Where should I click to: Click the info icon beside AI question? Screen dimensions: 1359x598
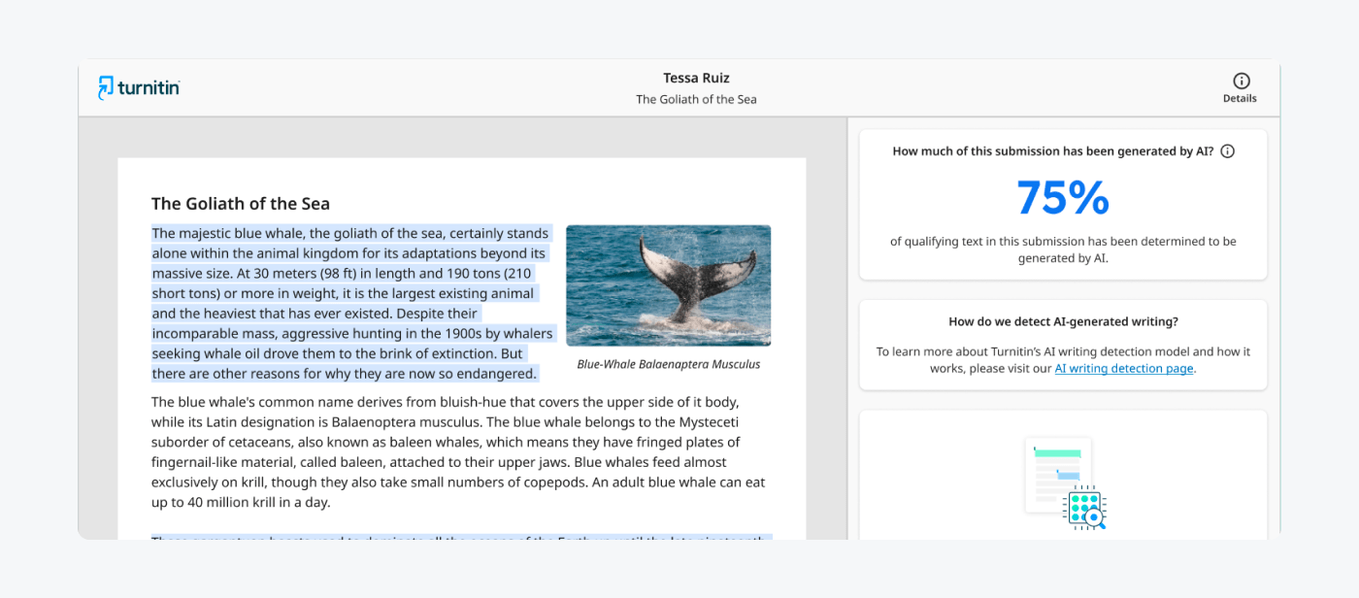point(1228,151)
